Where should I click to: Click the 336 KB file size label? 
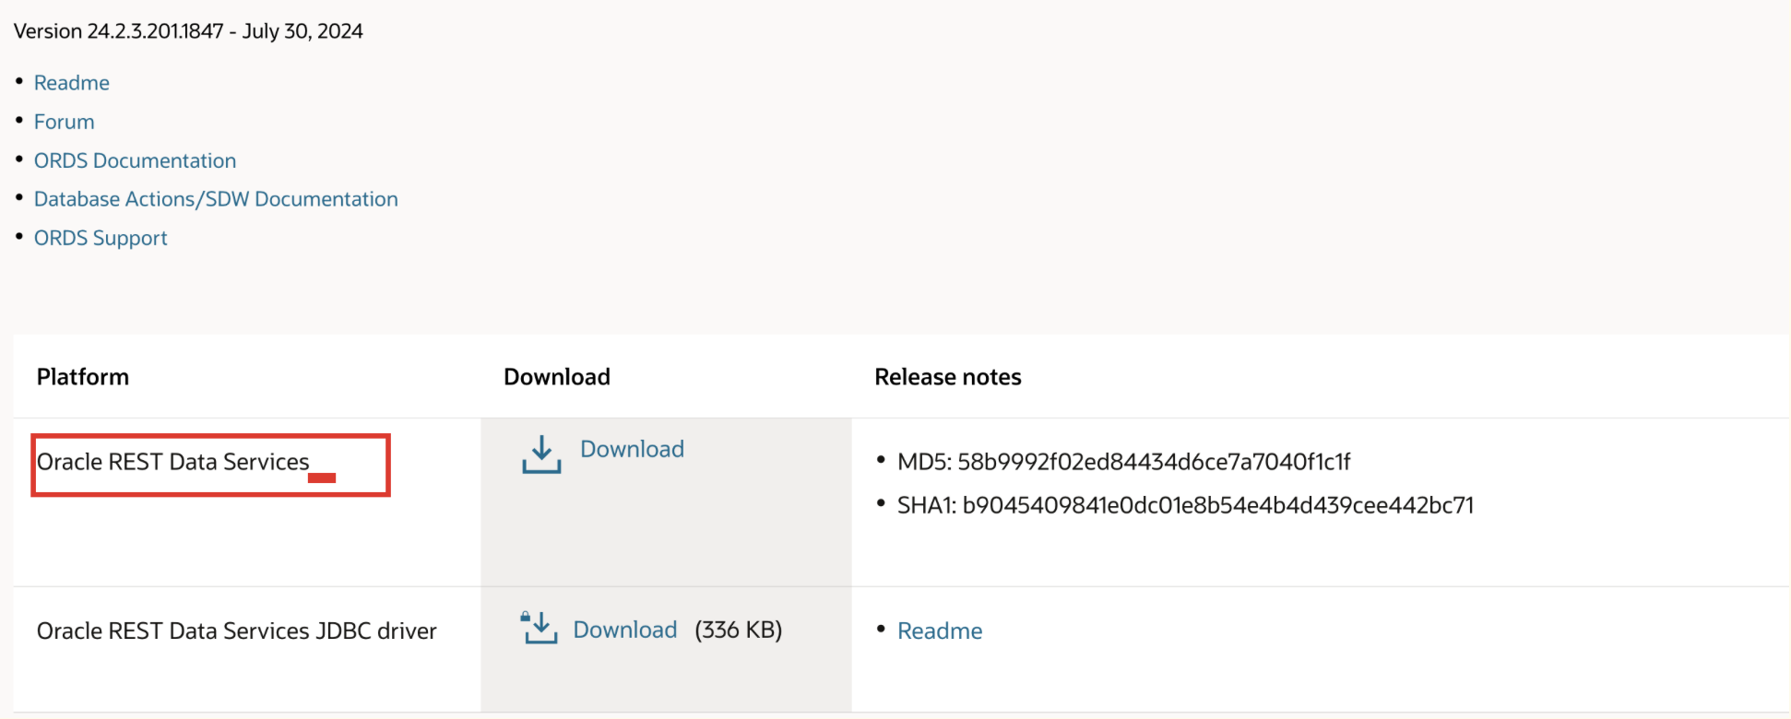738,630
